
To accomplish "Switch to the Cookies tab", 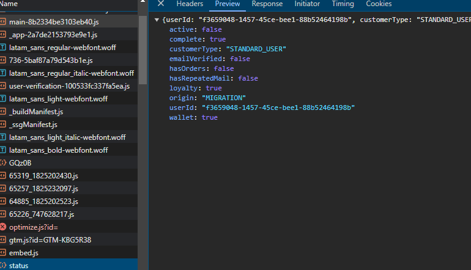I will [x=379, y=4].
